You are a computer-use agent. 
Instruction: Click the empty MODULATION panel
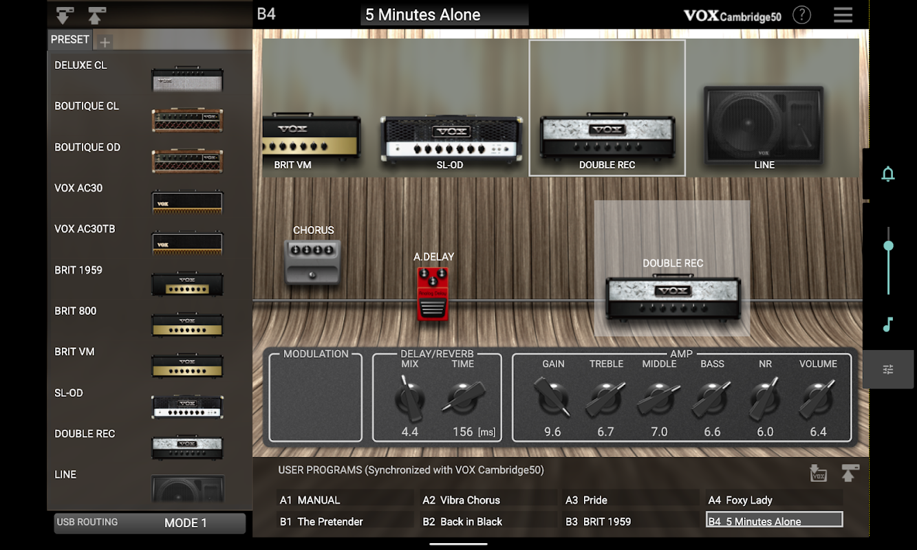316,397
